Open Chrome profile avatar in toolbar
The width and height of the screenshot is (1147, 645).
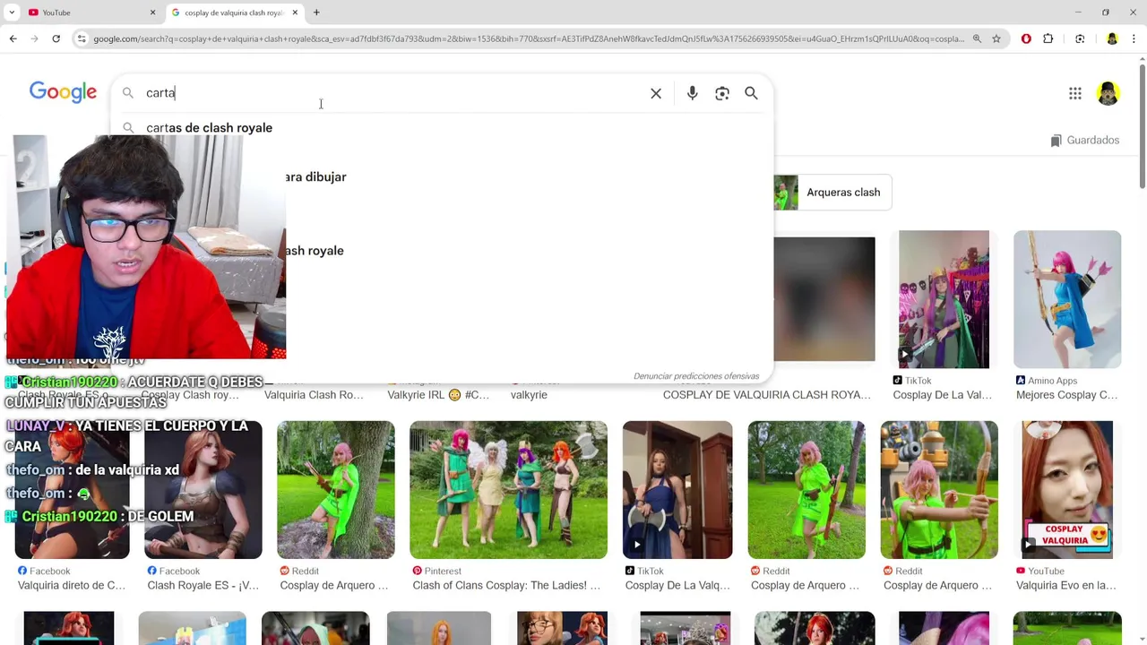pos(1112,39)
